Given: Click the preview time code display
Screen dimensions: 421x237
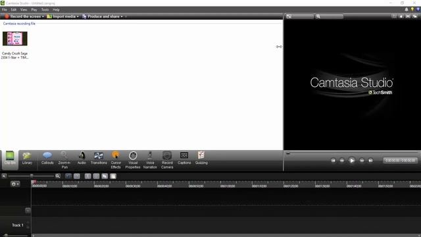Looking at the screenshot, I should [x=400, y=161].
